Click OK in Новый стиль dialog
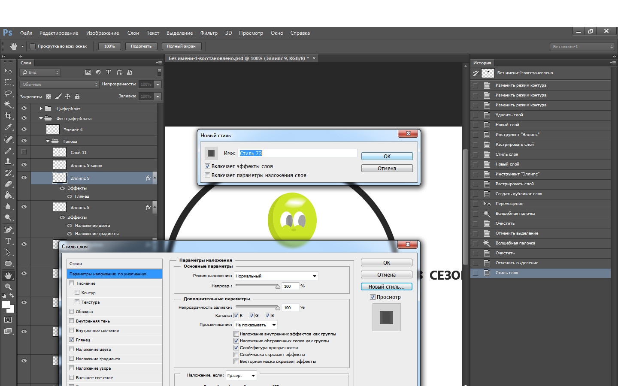The height and width of the screenshot is (386, 618). 387,157
